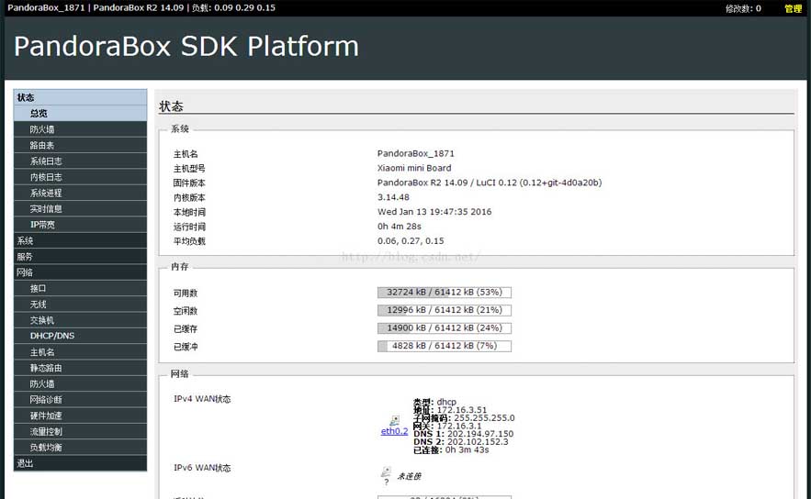The height and width of the screenshot is (499, 811).
Task: Click kernel version 3.14.48
Action: [393, 197]
